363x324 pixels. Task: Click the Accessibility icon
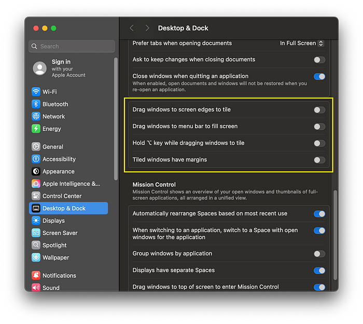click(36, 159)
